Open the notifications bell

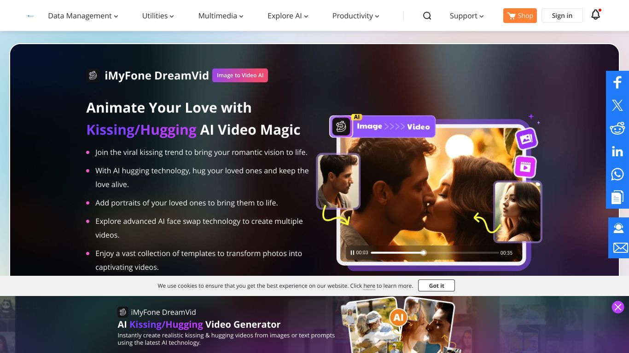tap(596, 15)
